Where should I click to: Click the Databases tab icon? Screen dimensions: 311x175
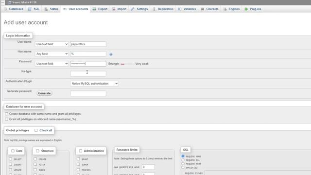[5, 9]
